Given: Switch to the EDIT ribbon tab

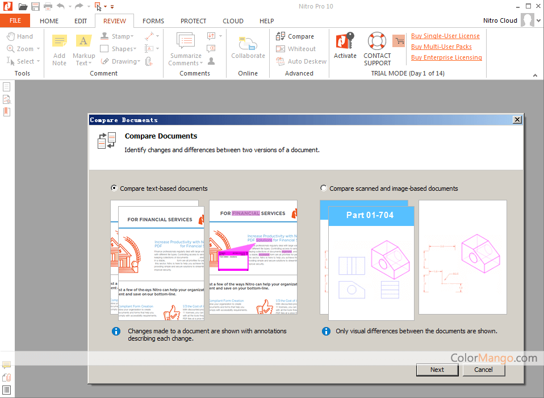Looking at the screenshot, I should (81, 21).
